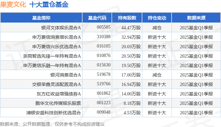Open fund 浦银安盛科技创新优选混合
221x127 pixels.
pyautogui.click(x=54, y=113)
